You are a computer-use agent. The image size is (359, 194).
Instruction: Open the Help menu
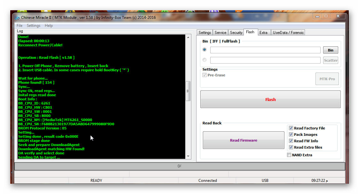pyautogui.click(x=49, y=26)
